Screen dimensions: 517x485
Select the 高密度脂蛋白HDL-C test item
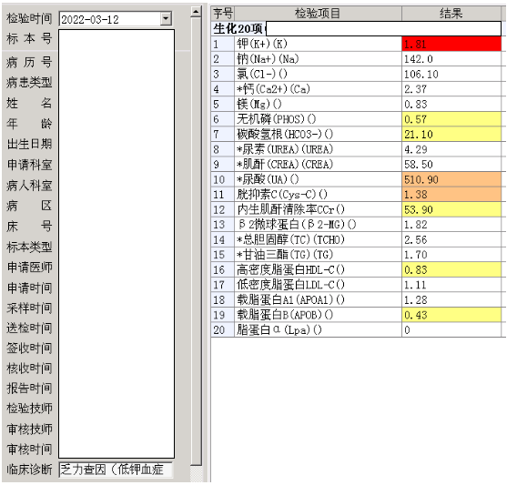point(318,269)
